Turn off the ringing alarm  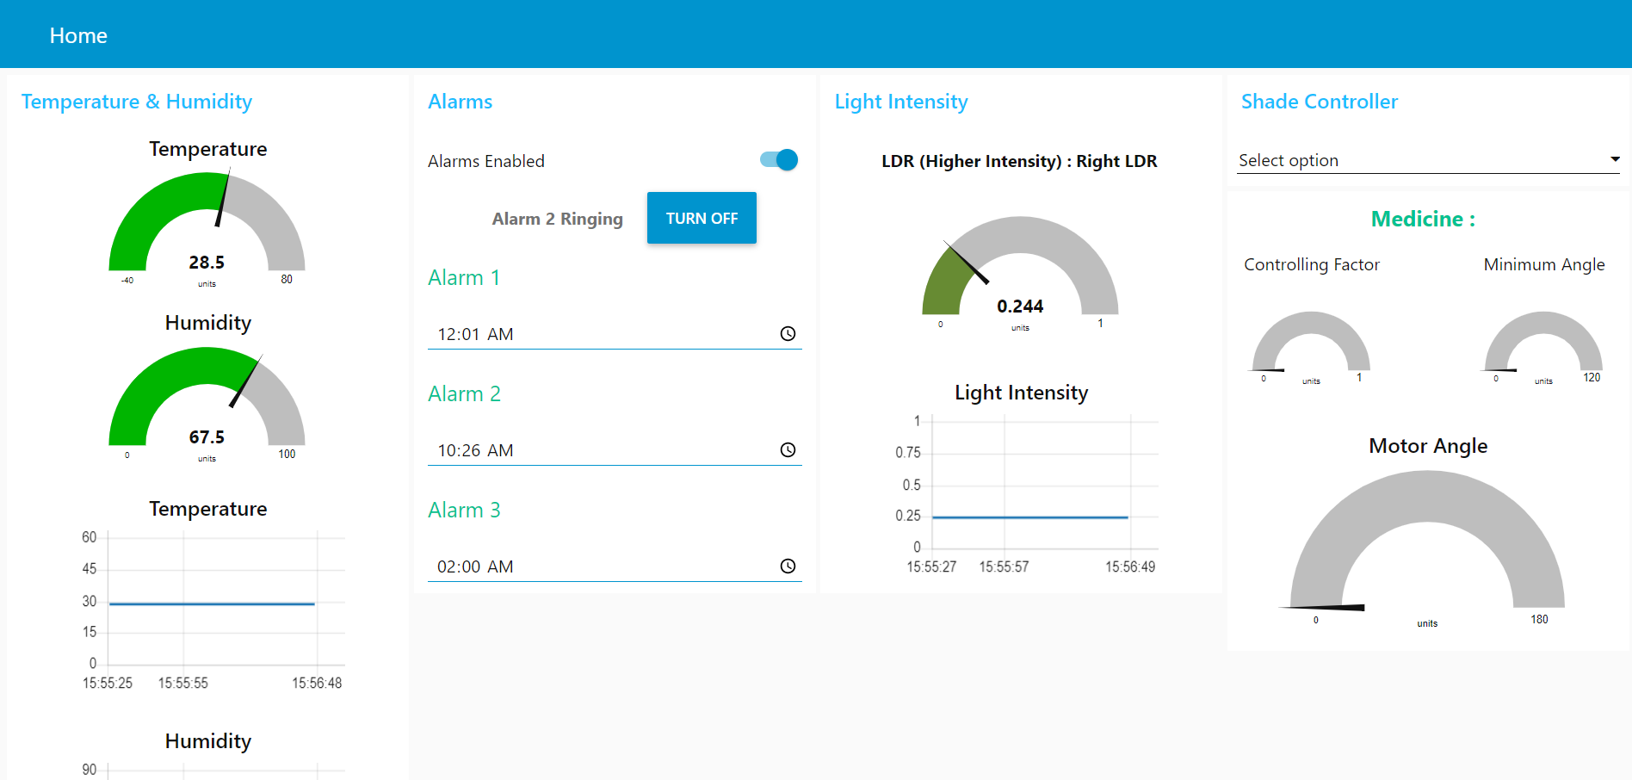[x=702, y=218]
